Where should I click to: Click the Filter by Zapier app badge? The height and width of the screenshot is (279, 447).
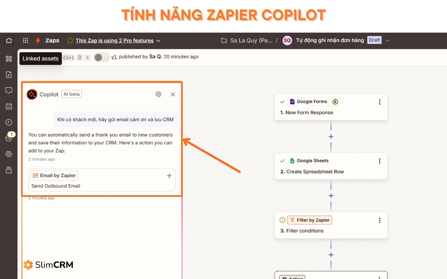tap(309, 220)
